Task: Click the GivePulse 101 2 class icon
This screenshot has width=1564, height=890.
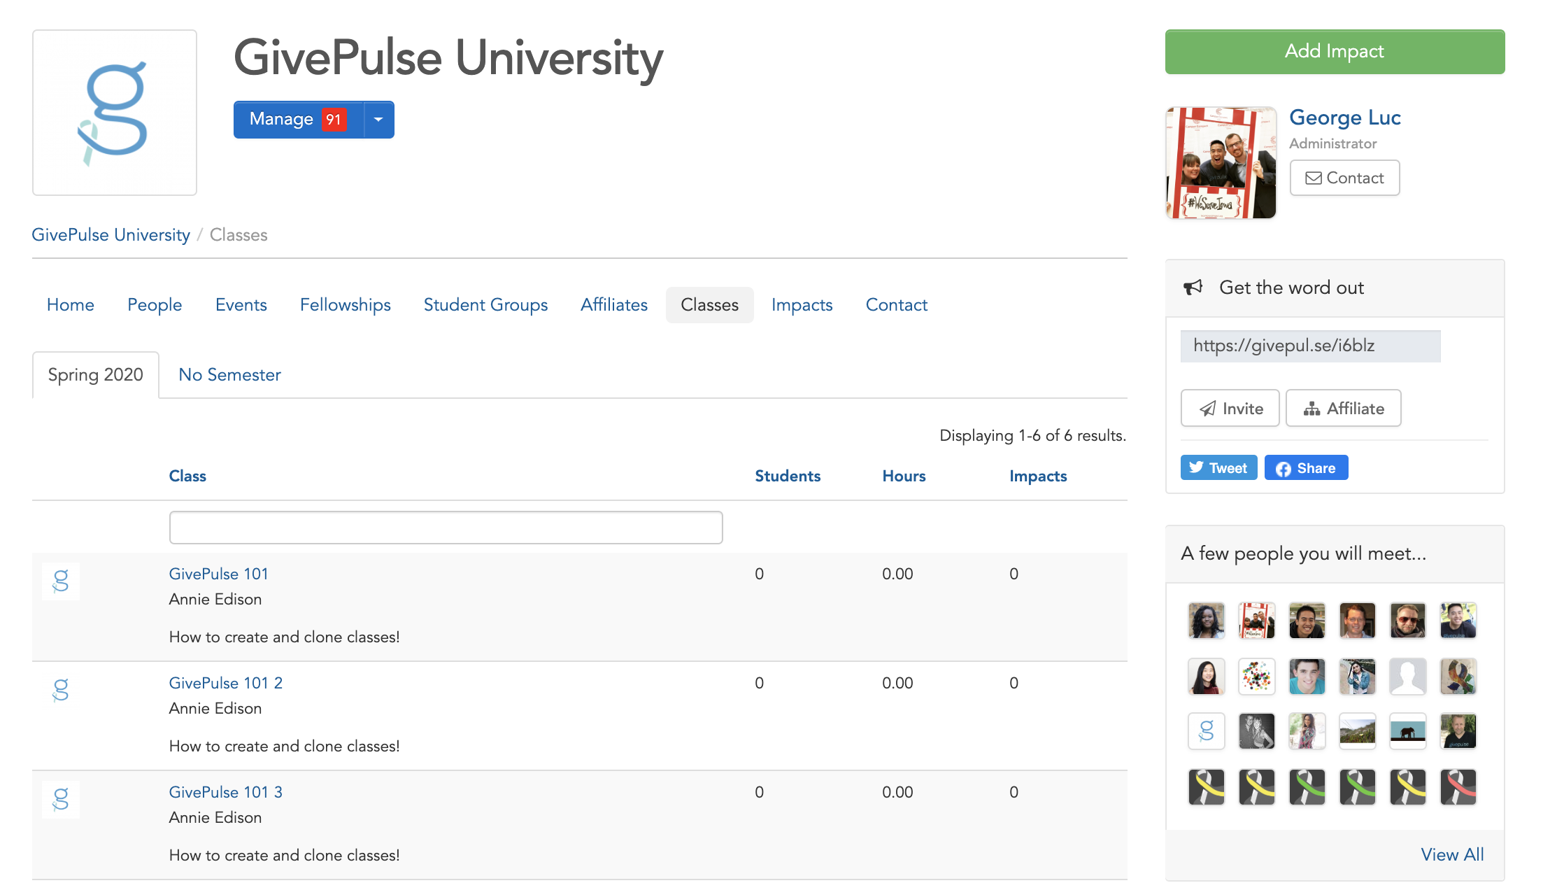Action: (x=61, y=691)
